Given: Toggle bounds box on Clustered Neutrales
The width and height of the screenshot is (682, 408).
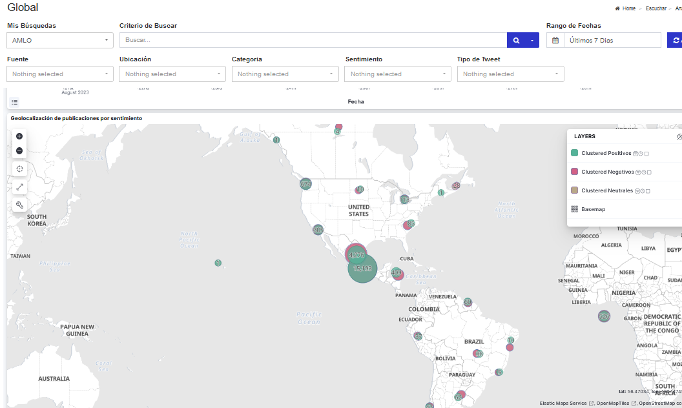Looking at the screenshot, I should coord(648,191).
